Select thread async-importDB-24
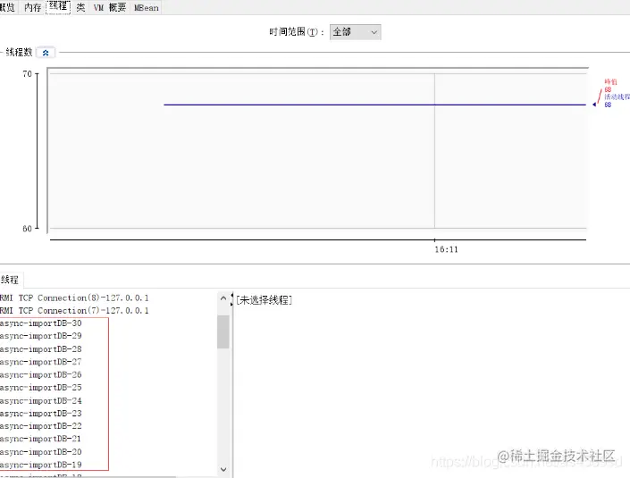630x478 pixels. [40, 401]
